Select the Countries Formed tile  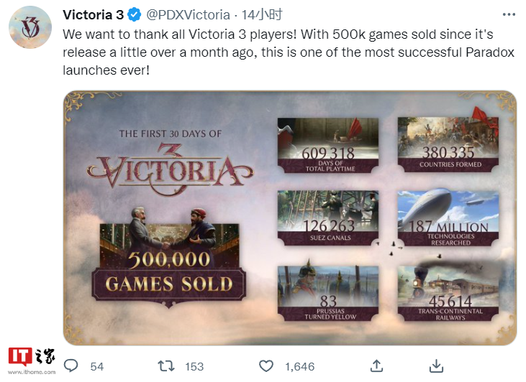click(449, 145)
